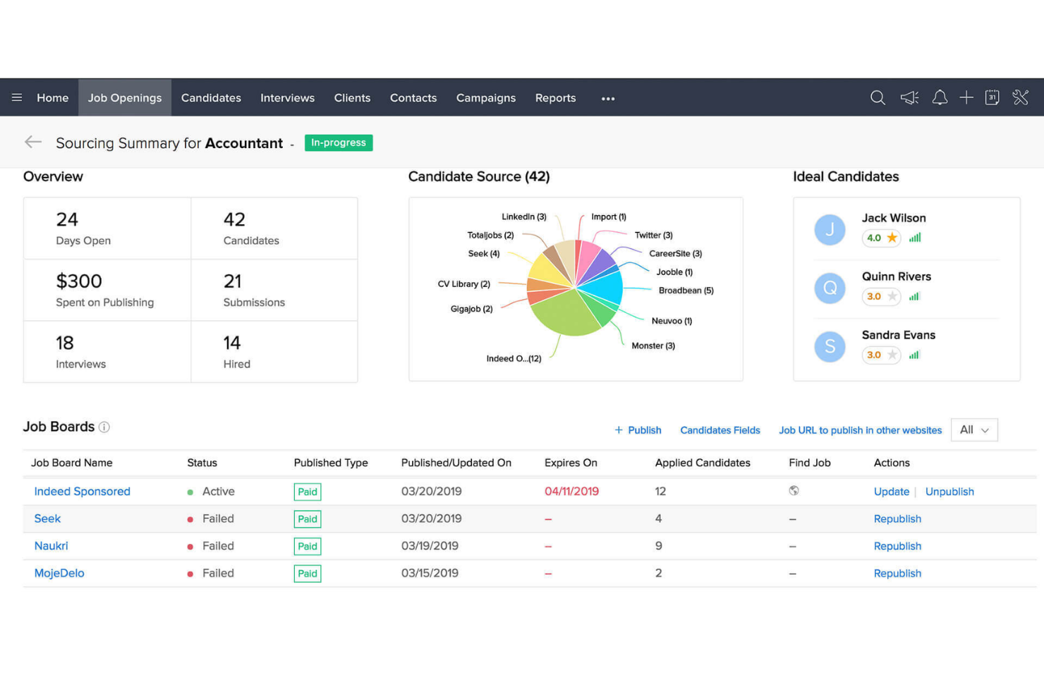Viewport: 1044px width, 696px height.
Task: Select Republish for Naukri
Action: tap(897, 546)
